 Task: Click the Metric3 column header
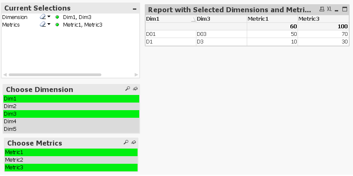point(323,19)
